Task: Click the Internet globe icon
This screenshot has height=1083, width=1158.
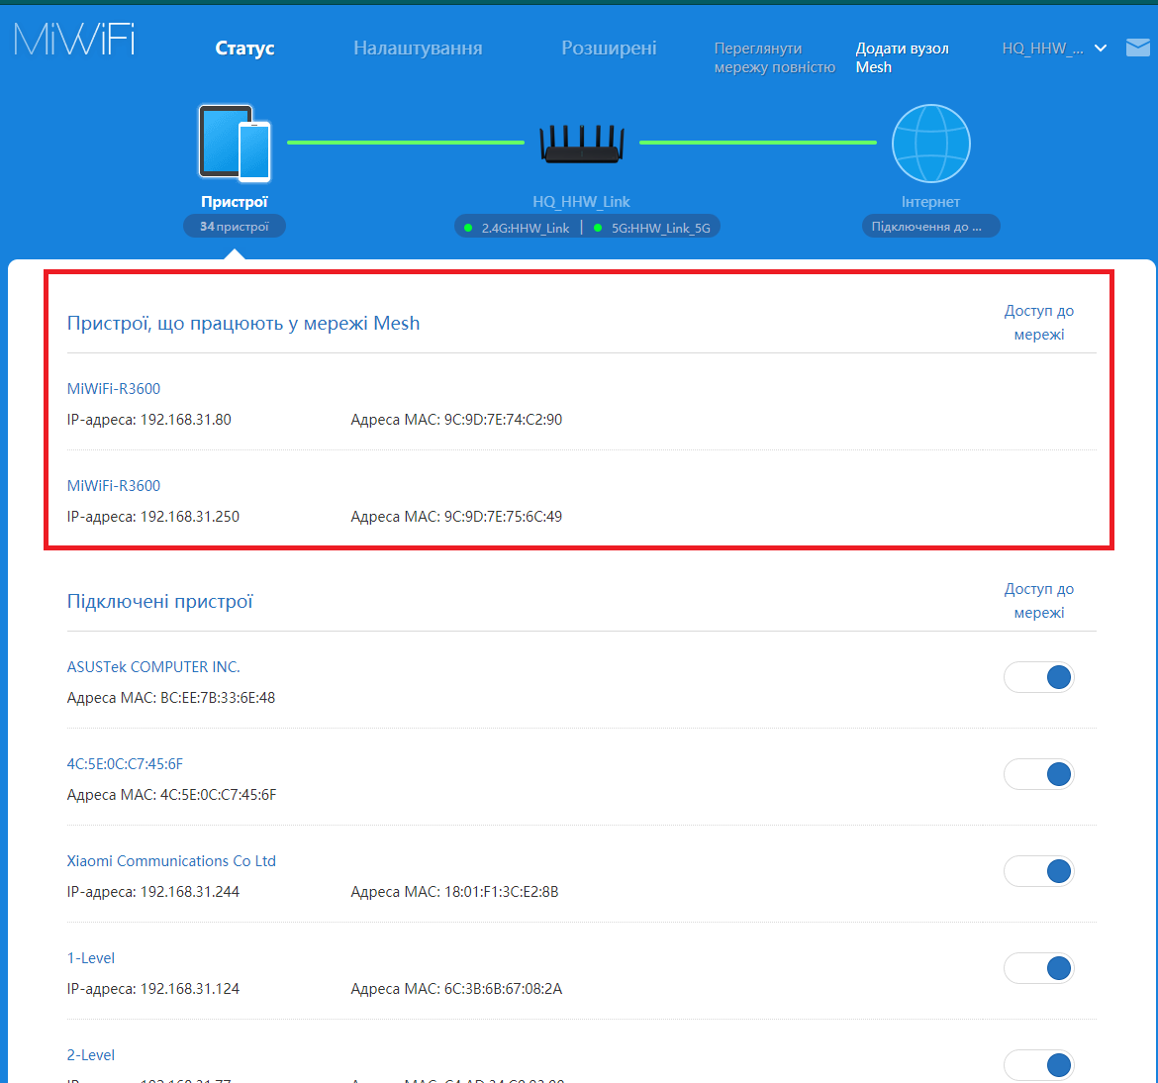Action: 930,144
